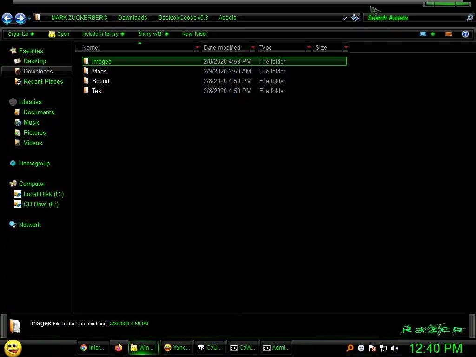Click the Open toolbar button
The image size is (476, 357).
click(59, 34)
